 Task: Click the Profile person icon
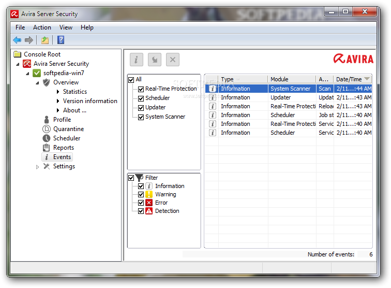[47, 120]
